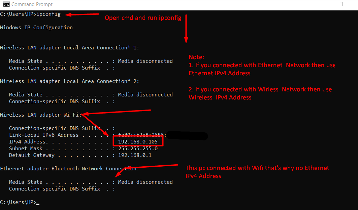Click the Local Area Connection* 2 heading
The width and height of the screenshot is (358, 210).
(69, 81)
